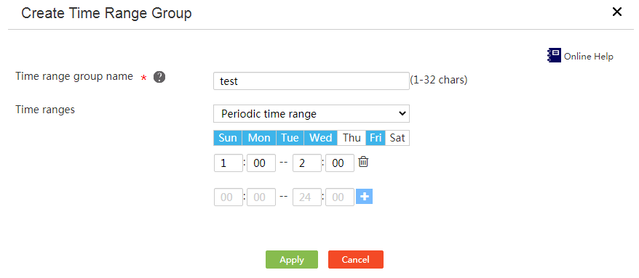Viewport: 639px width, 278px height.
Task: Focus the time range group name field
Action: [x=311, y=81]
